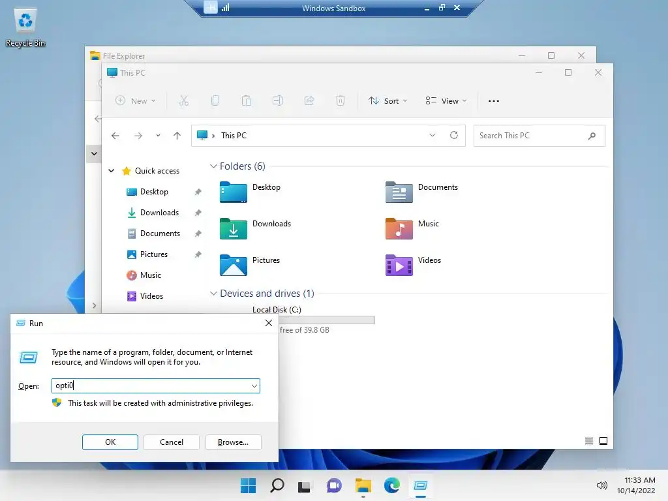The width and height of the screenshot is (668, 501).
Task: Open the See more ellipsis menu
Action: (x=494, y=101)
